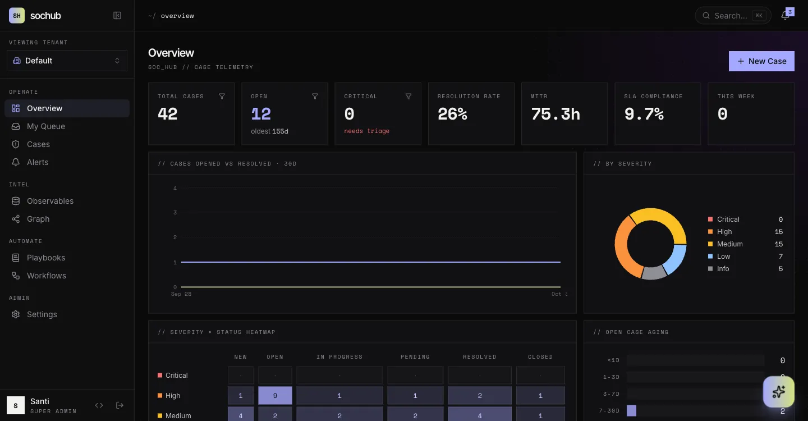This screenshot has width=808, height=421.
Task: Open the Overview page in sidebar
Action: (x=67, y=108)
